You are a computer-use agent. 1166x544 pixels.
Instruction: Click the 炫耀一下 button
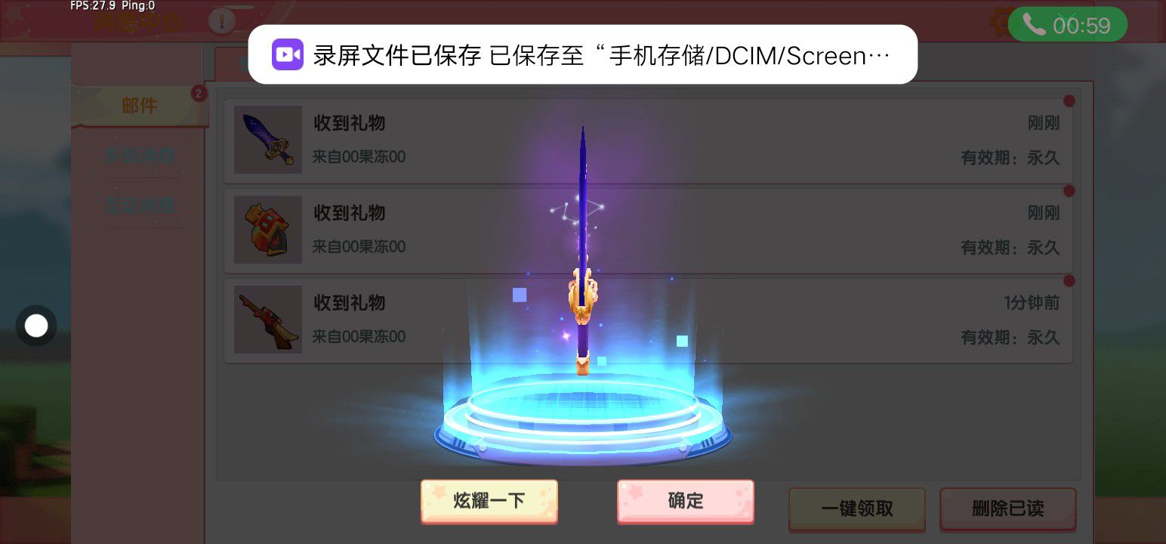coord(489,501)
